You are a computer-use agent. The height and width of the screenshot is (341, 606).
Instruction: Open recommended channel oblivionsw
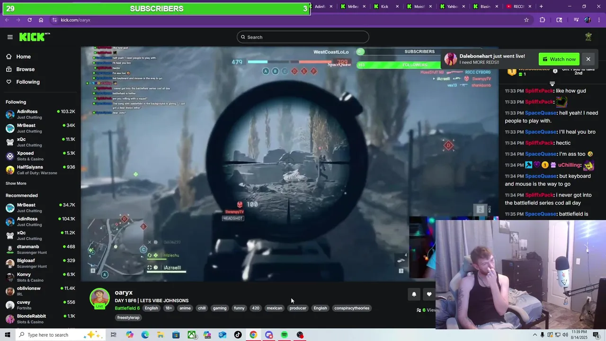[40, 291]
